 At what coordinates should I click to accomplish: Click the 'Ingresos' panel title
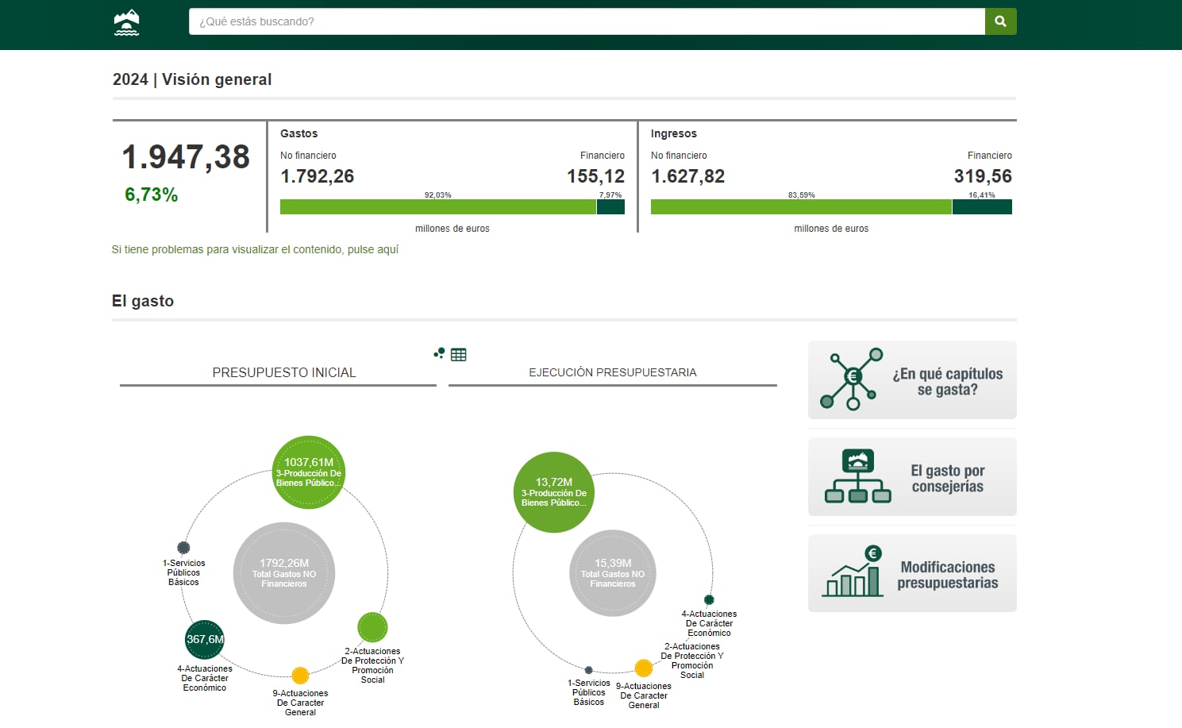(674, 133)
